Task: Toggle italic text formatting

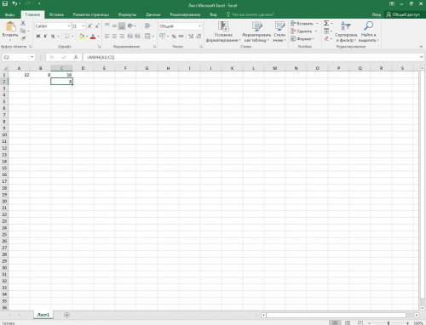Action: click(45, 37)
